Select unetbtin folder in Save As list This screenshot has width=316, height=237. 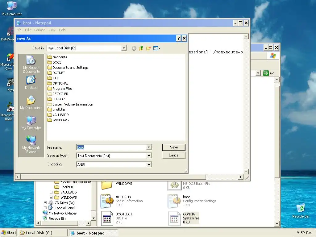click(56, 110)
